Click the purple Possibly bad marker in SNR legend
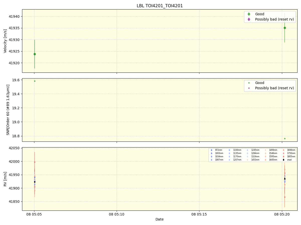 (249, 88)
